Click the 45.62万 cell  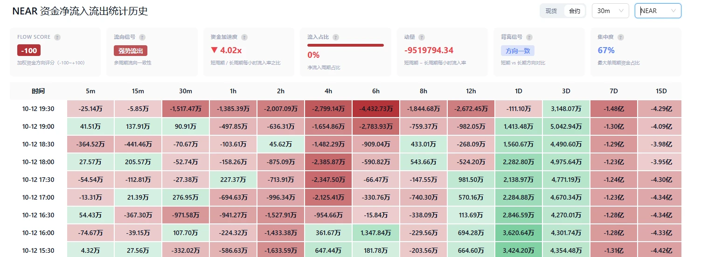[x=281, y=144]
